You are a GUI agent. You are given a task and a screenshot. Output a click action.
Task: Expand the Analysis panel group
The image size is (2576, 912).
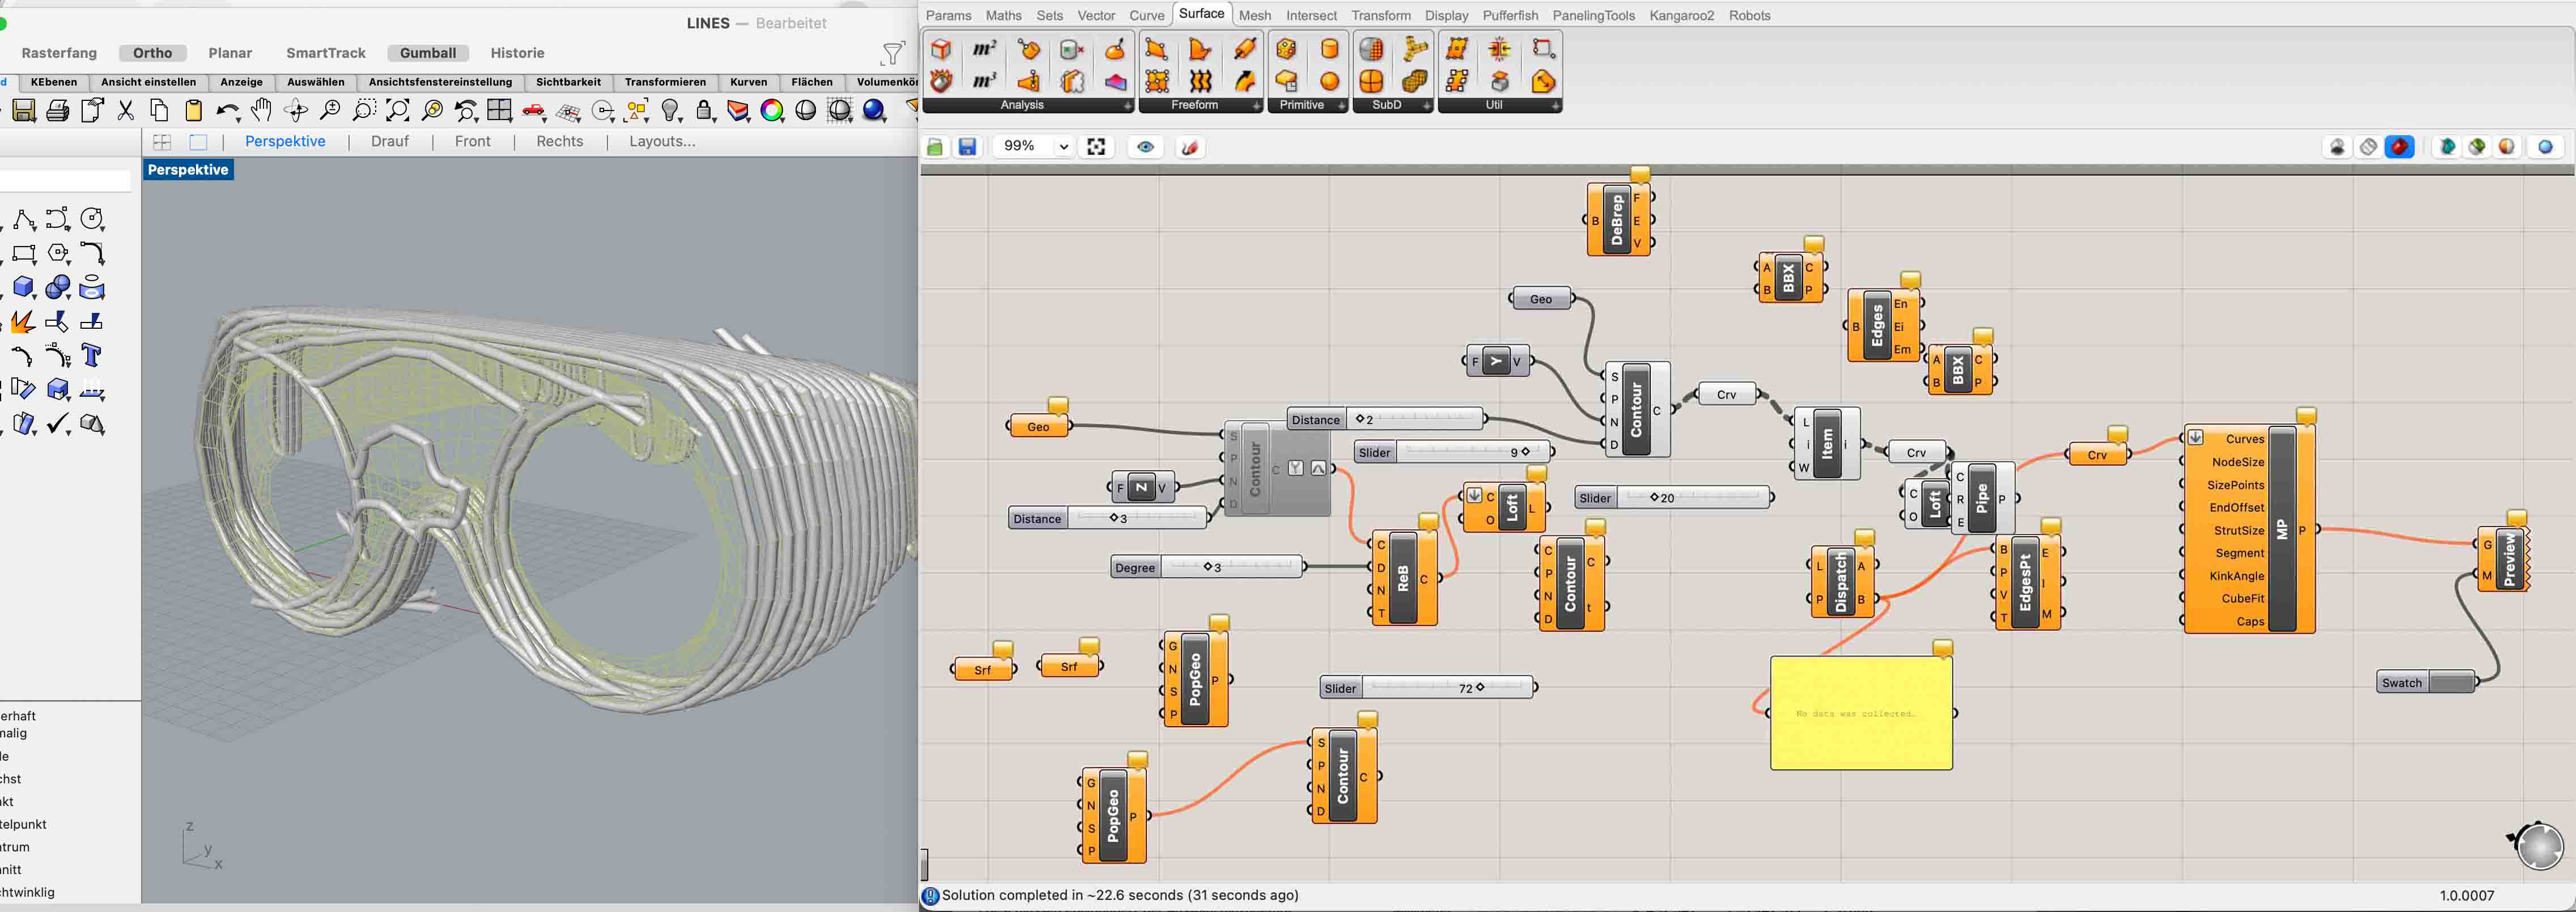click(x=1127, y=106)
